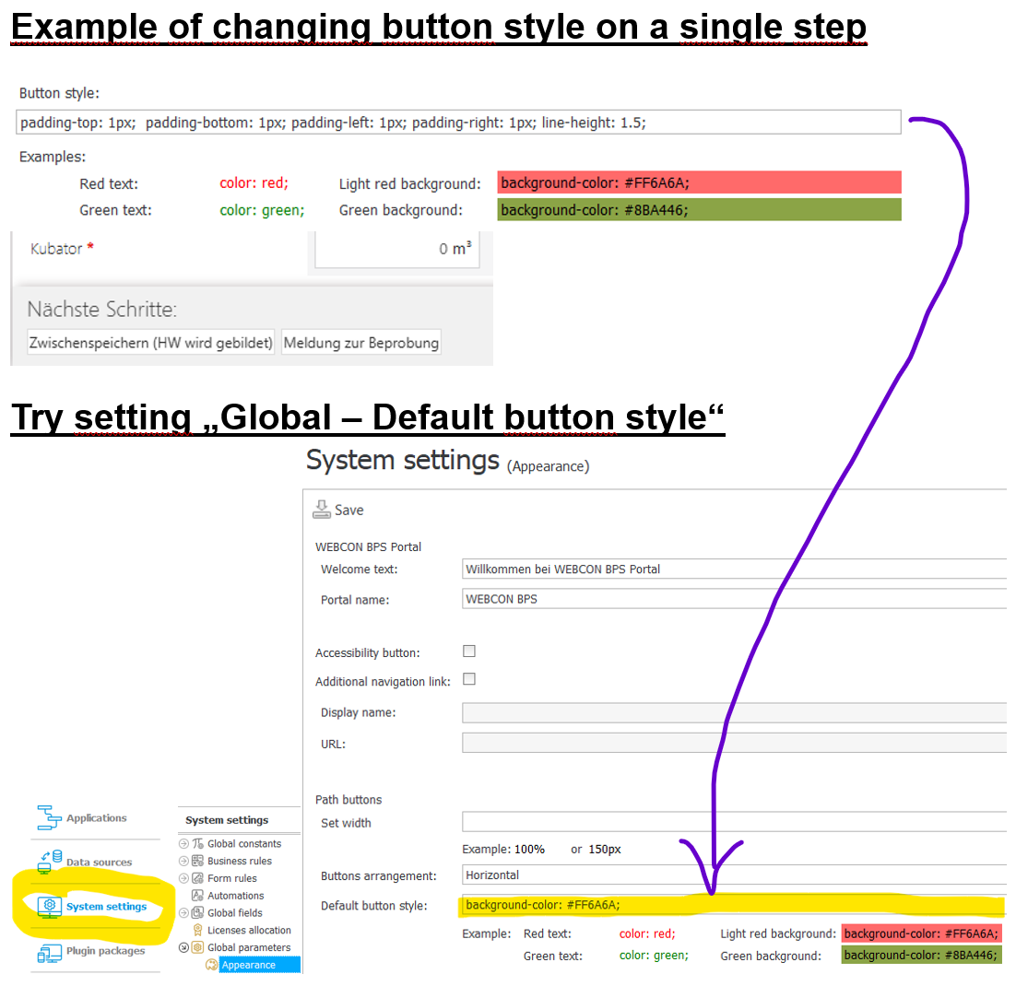
Task: Select Business rules tree entry
Action: tap(240, 861)
